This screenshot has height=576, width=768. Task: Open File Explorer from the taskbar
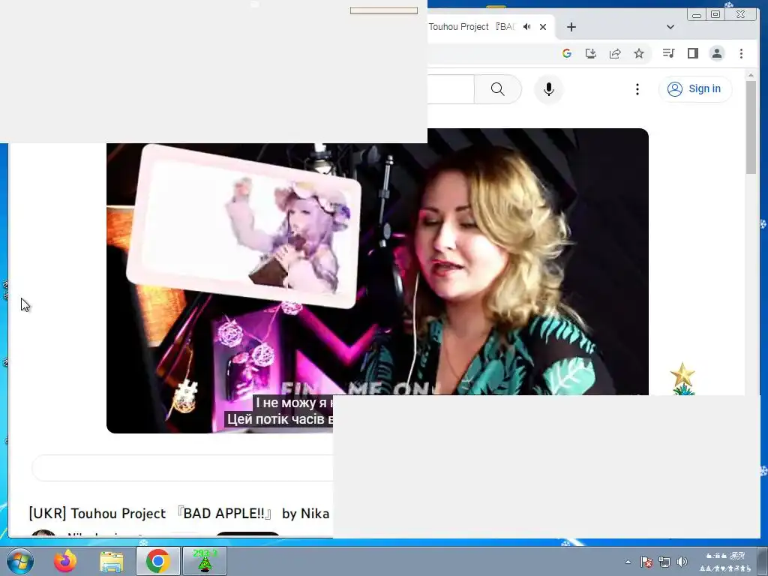pos(112,561)
